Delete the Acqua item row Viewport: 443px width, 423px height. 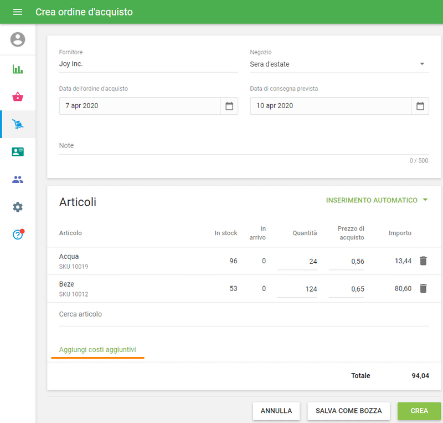(x=423, y=261)
